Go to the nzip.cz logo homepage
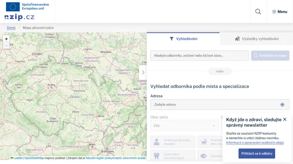This screenshot has height=164, width=293. pos(19,17)
